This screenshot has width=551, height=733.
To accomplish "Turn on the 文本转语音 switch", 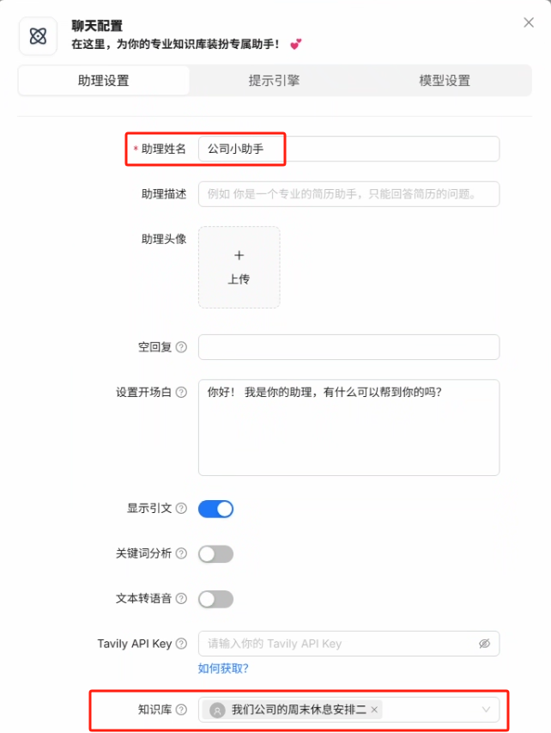I will [x=215, y=599].
